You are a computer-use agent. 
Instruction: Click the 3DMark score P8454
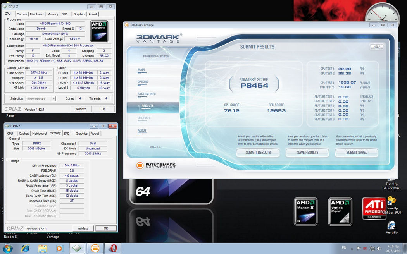254,86
